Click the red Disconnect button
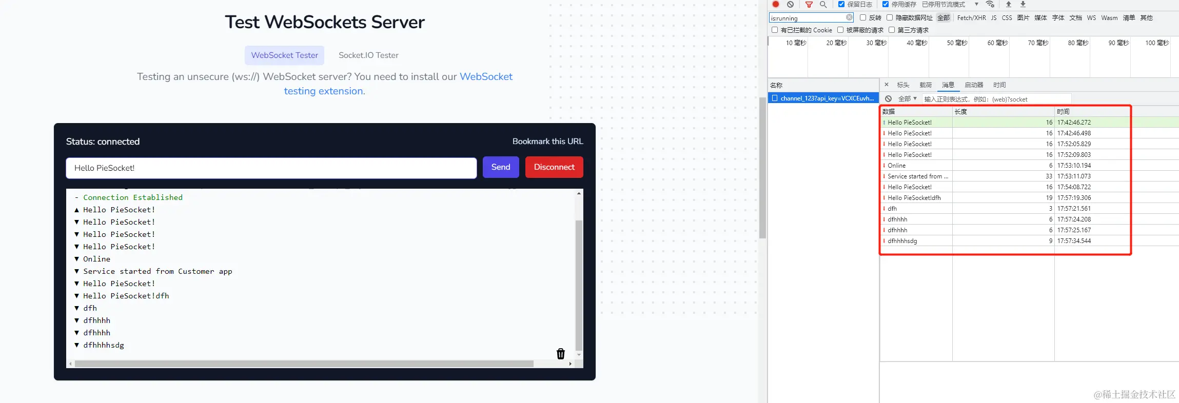The height and width of the screenshot is (403, 1179). tap(554, 167)
